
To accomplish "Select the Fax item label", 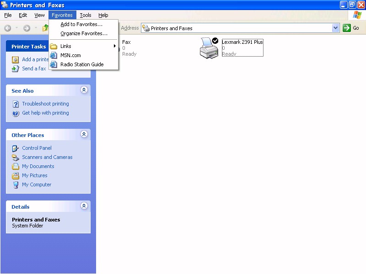I will coord(126,42).
